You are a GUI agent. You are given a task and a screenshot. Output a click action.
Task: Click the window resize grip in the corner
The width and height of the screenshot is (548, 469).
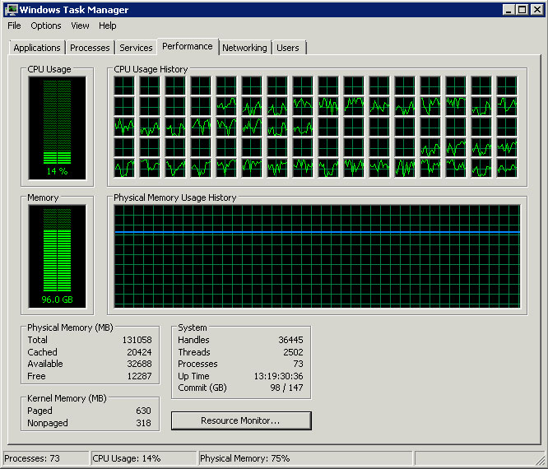(541, 462)
